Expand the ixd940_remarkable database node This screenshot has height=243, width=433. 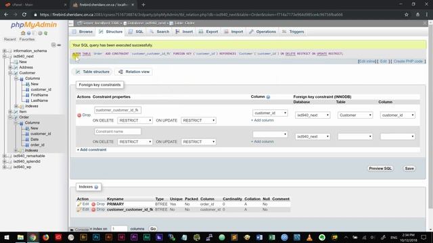[x=5, y=156]
